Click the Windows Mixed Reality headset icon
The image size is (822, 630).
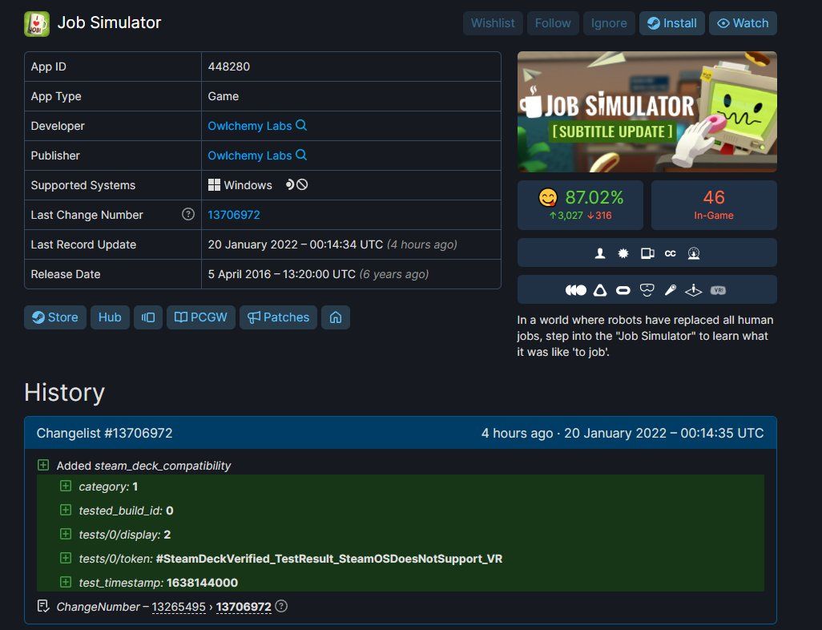click(647, 290)
